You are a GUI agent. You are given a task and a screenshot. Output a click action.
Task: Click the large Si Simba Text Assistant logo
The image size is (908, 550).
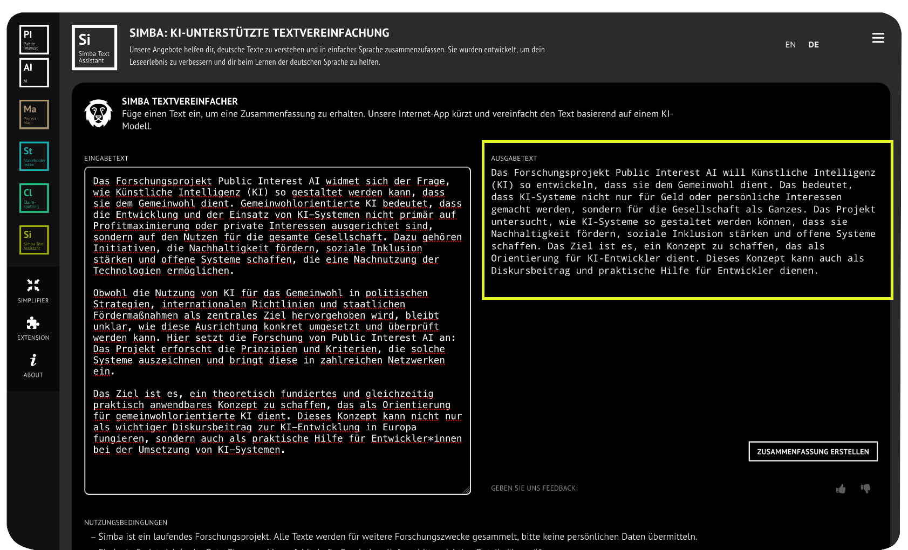pos(94,47)
